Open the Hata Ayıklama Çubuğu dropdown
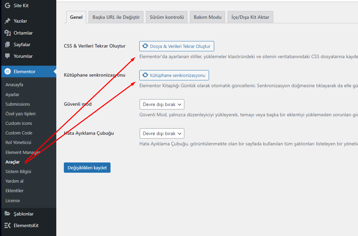 162,134
